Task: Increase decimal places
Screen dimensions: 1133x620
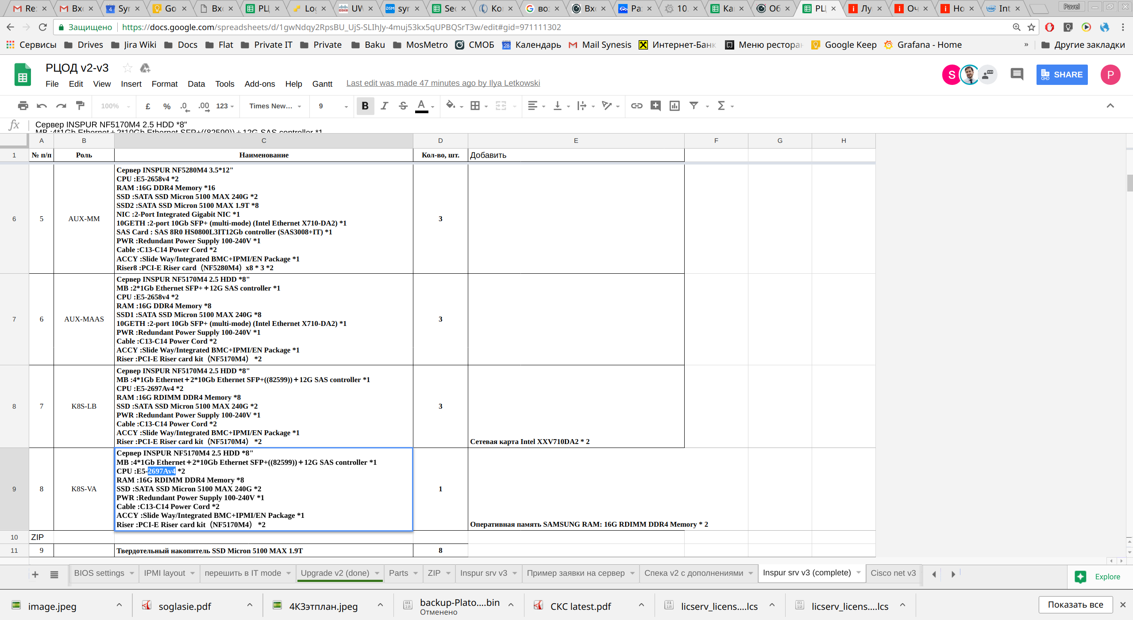Action: [204, 106]
